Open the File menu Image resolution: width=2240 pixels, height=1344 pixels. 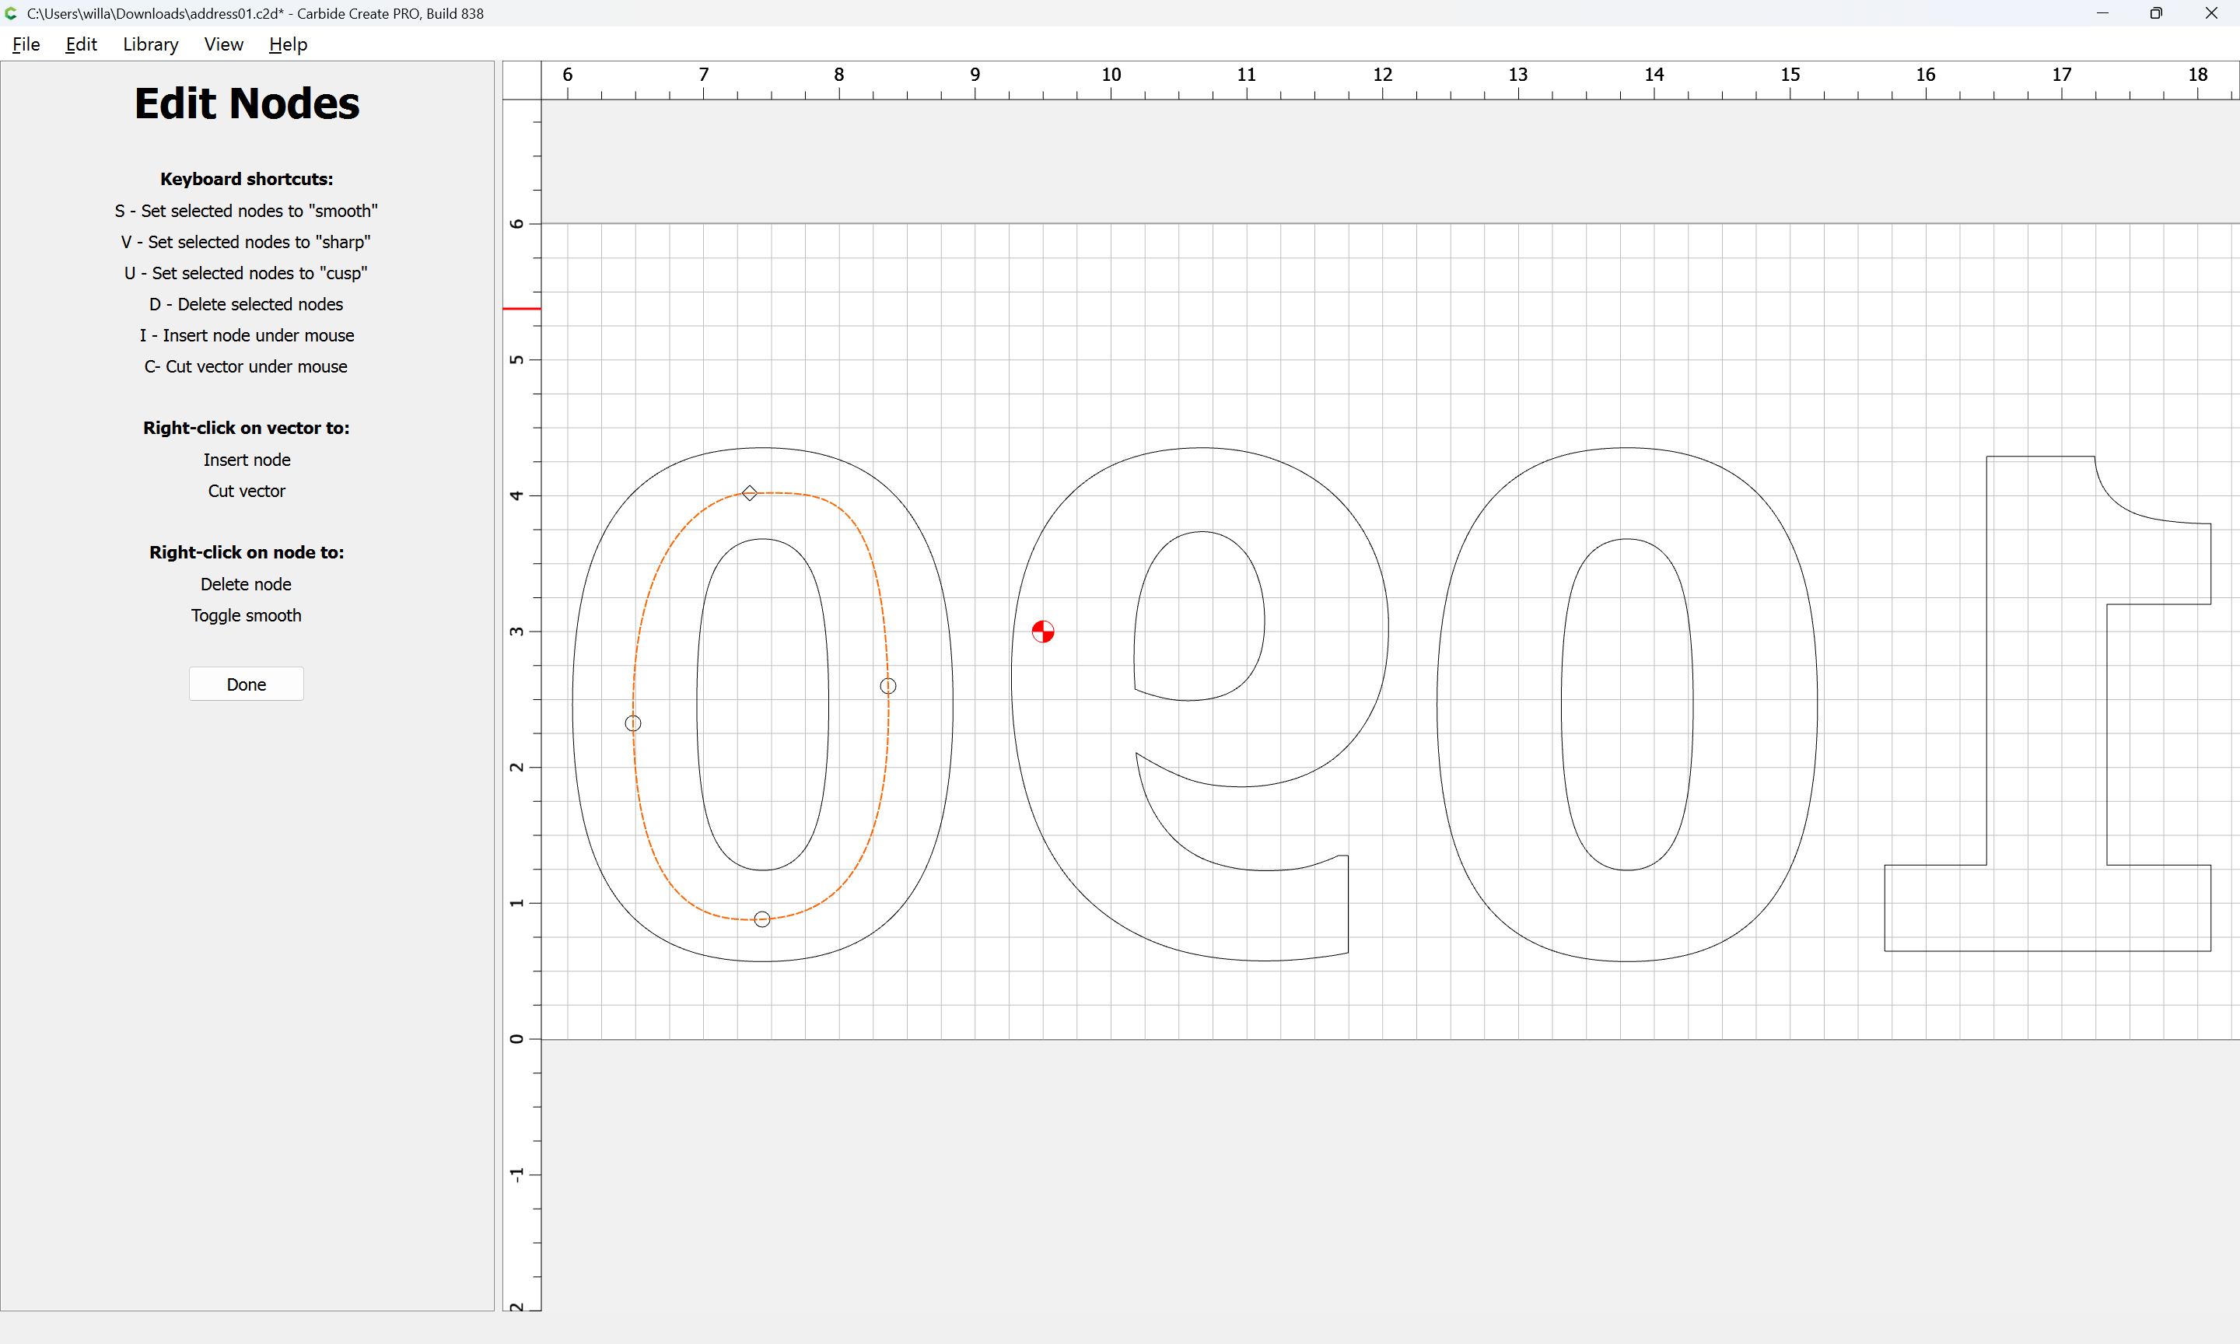(26, 44)
